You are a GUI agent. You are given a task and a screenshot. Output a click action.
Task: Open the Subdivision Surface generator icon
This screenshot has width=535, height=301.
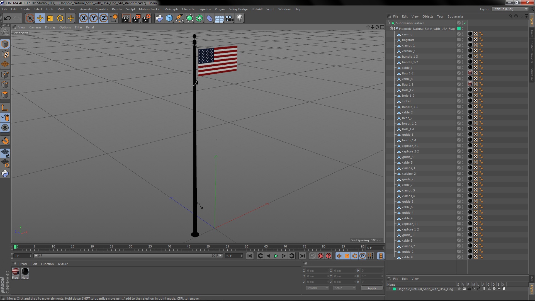(x=189, y=18)
